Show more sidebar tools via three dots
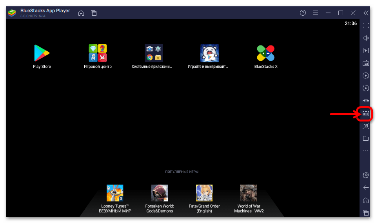This screenshot has height=223, width=376. (x=366, y=151)
